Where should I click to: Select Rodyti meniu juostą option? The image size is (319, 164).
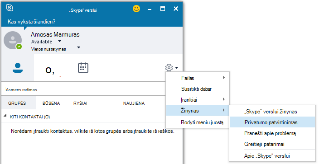pyautogui.click(x=198, y=122)
